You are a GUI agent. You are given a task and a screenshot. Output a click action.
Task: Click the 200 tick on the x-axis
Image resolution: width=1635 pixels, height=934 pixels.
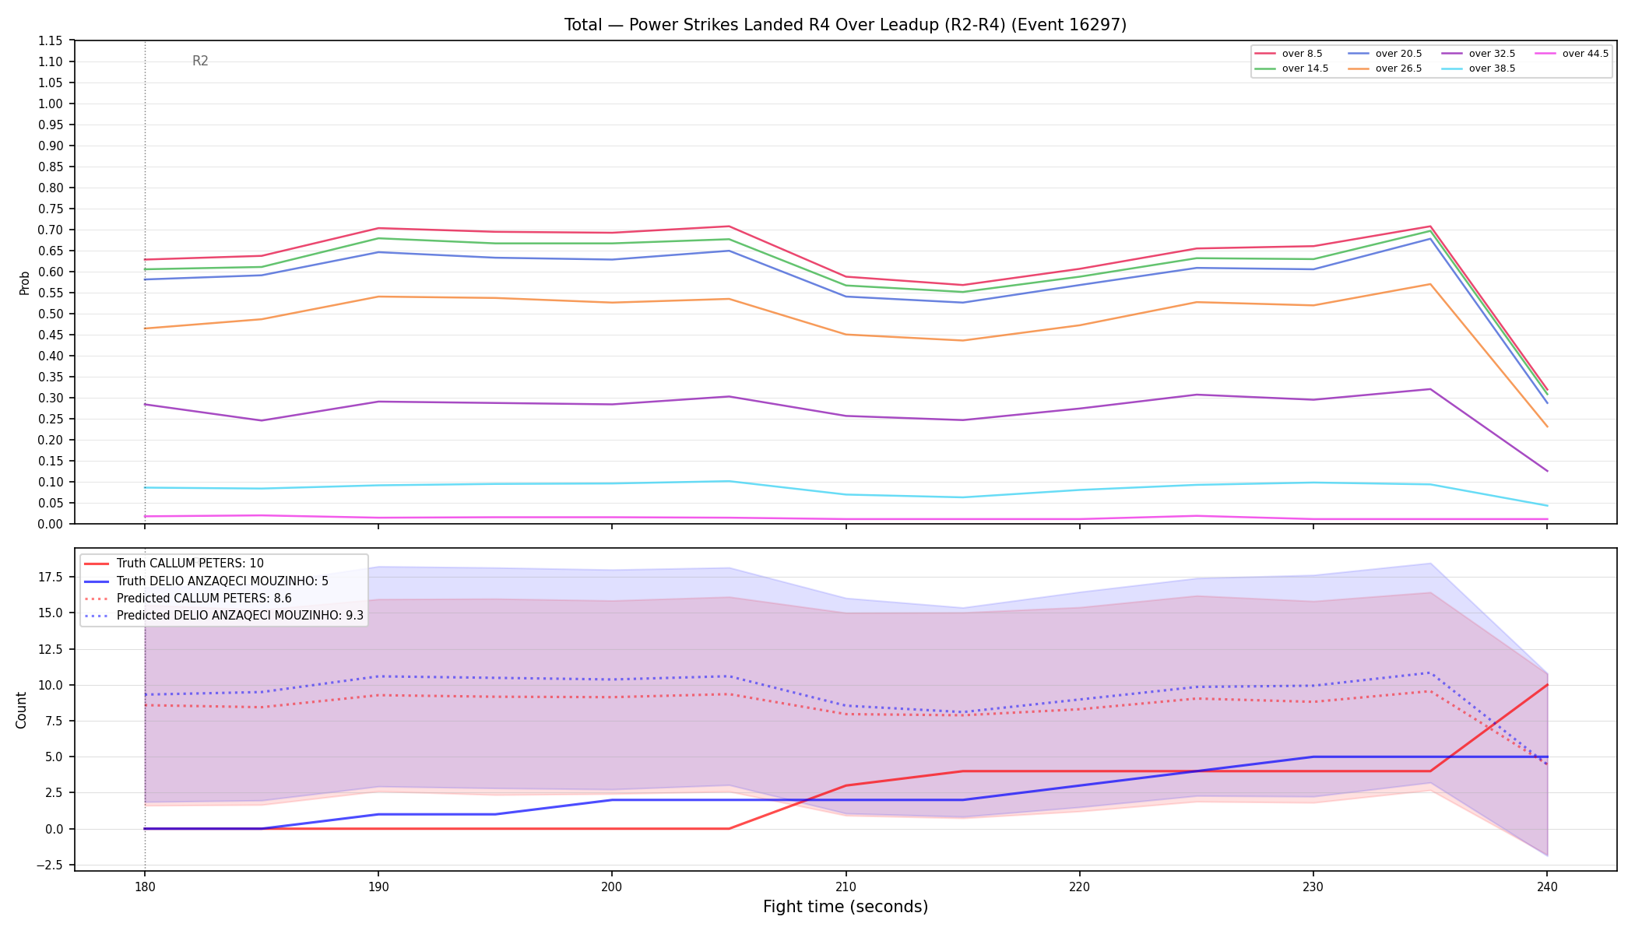(x=611, y=887)
